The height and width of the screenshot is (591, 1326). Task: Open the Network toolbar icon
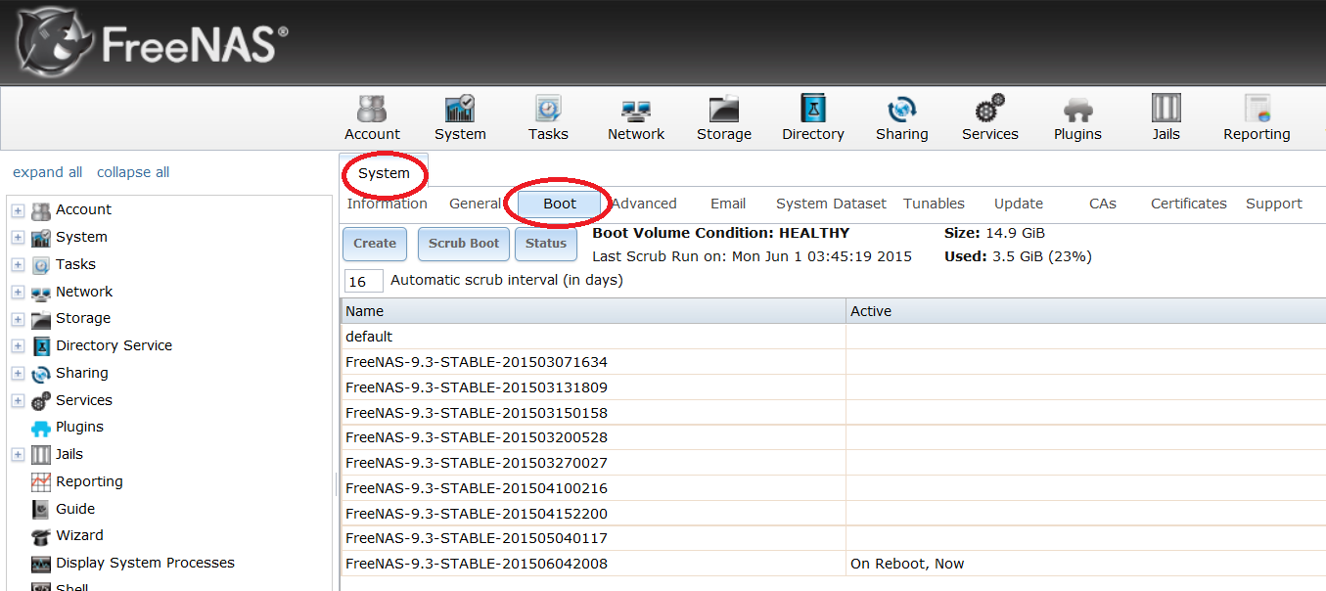point(636,118)
